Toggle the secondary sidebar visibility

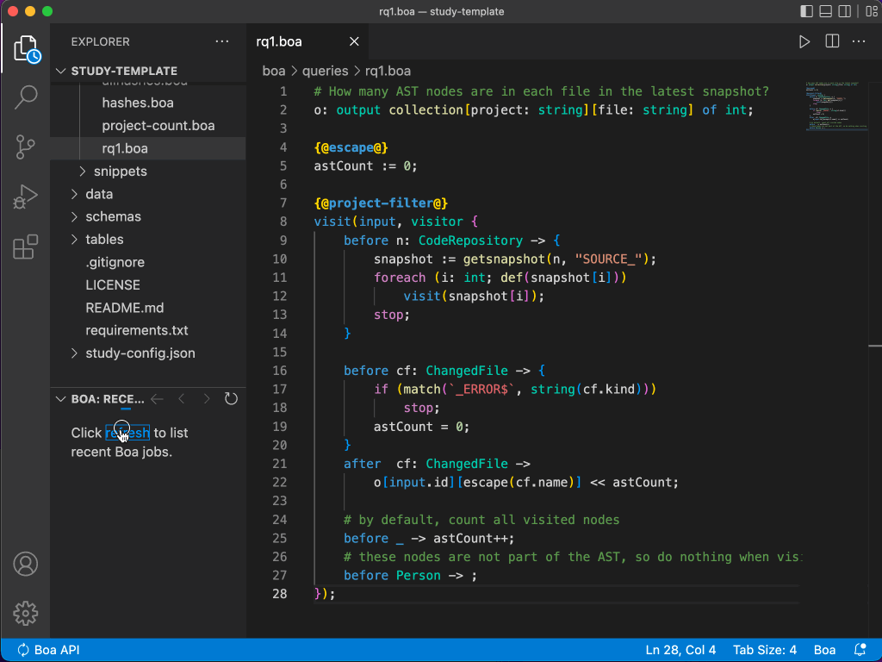(844, 12)
